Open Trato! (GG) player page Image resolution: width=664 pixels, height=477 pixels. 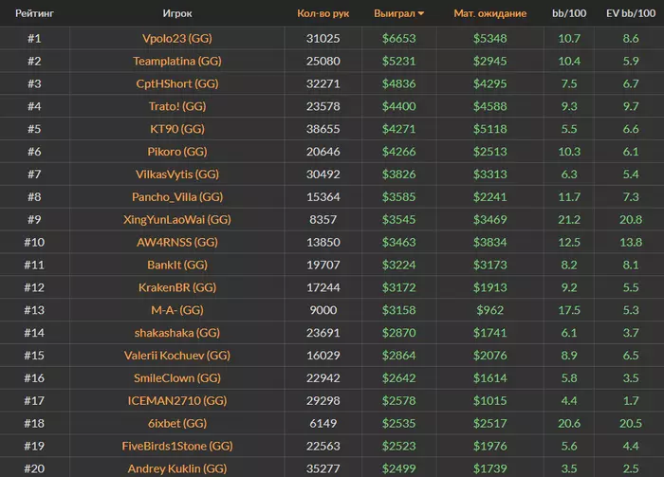pyautogui.click(x=177, y=107)
